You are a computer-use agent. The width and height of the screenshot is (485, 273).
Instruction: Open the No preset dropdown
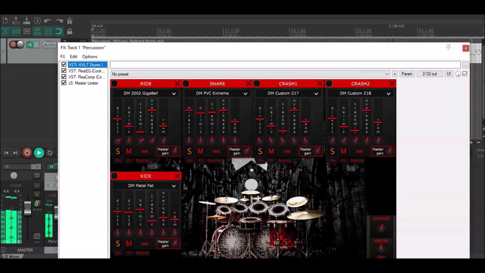coord(250,74)
